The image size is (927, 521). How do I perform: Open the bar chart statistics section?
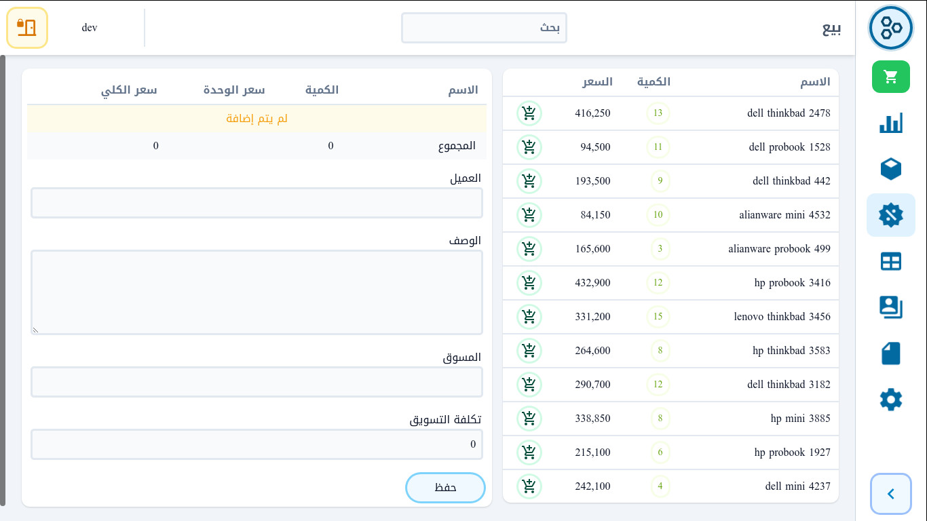890,123
